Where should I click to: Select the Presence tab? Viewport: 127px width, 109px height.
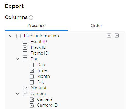36,26
